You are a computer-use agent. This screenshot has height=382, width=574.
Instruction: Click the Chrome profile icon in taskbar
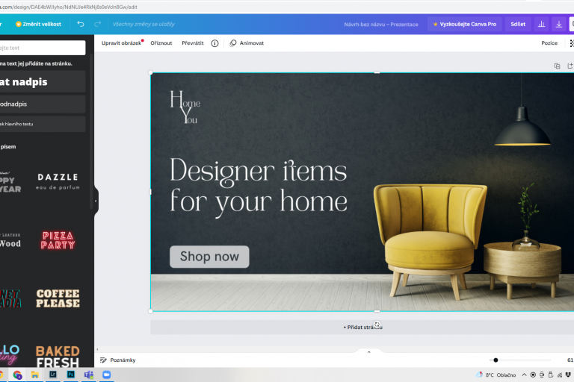pos(17,375)
